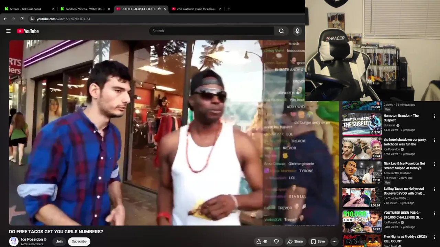Open Selling Tacos on Hollywood Boulevard title

pyautogui.click(x=405, y=191)
